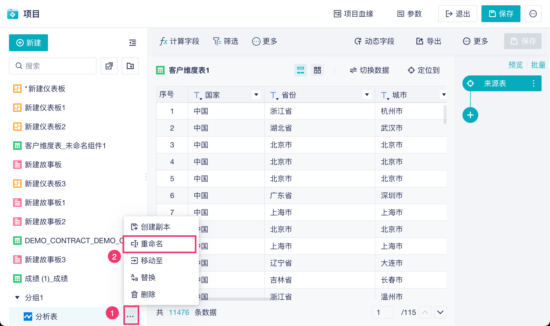Click the vertical dots on 来源表
This screenshot has width=550, height=326.
click(x=533, y=83)
